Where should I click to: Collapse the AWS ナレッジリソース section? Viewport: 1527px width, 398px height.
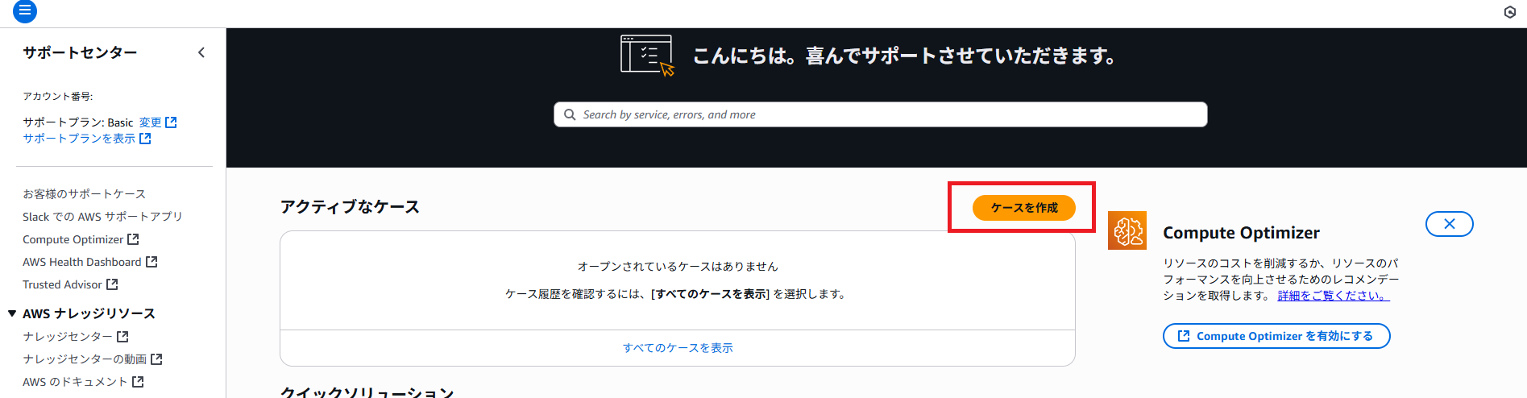[12, 313]
